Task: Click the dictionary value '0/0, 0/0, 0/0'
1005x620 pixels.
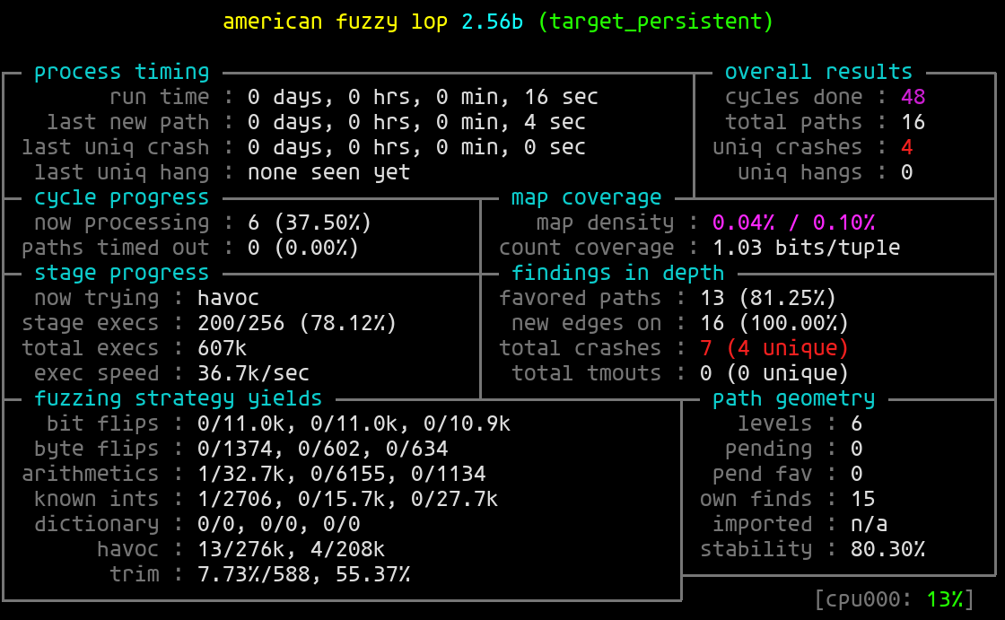Action: tap(279, 524)
